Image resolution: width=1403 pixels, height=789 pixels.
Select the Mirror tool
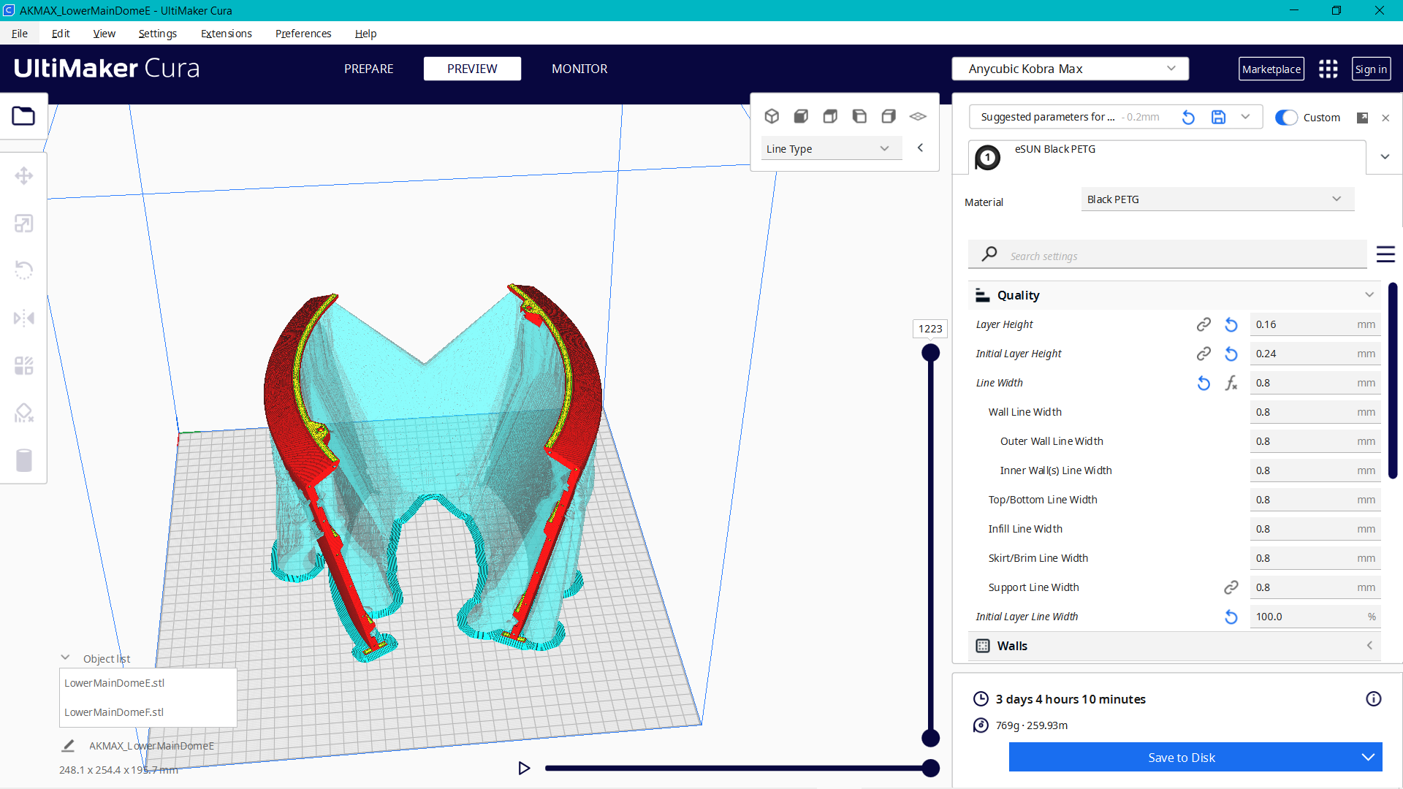tap(24, 318)
